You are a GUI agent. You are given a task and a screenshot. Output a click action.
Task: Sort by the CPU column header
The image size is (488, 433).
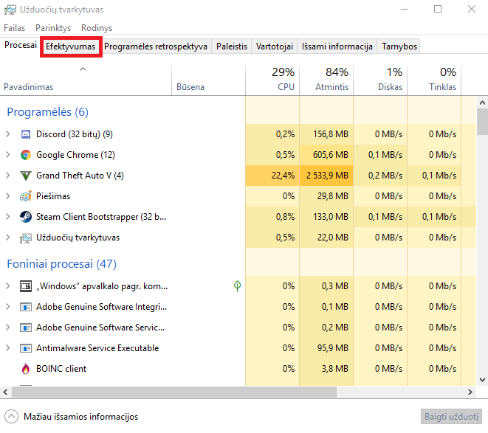[x=272, y=80]
